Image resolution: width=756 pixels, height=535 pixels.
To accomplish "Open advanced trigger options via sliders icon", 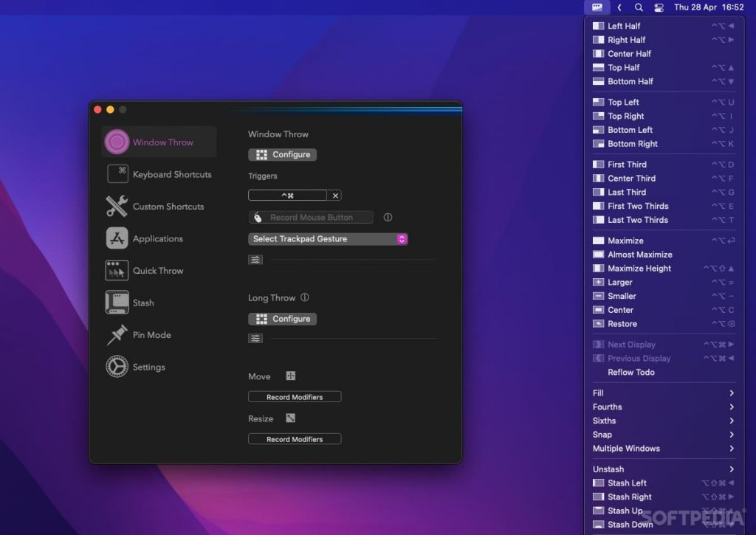I will (255, 259).
